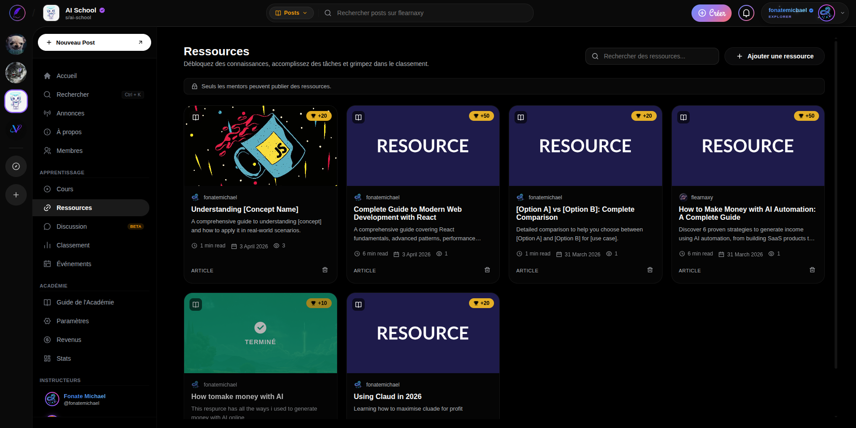The image size is (856, 428).
Task: Open the Classement leaderboard
Action: [x=73, y=245]
